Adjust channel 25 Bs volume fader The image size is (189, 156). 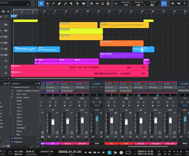tap(53, 122)
